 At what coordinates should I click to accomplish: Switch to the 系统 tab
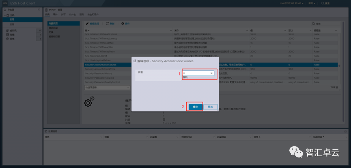[47, 15]
